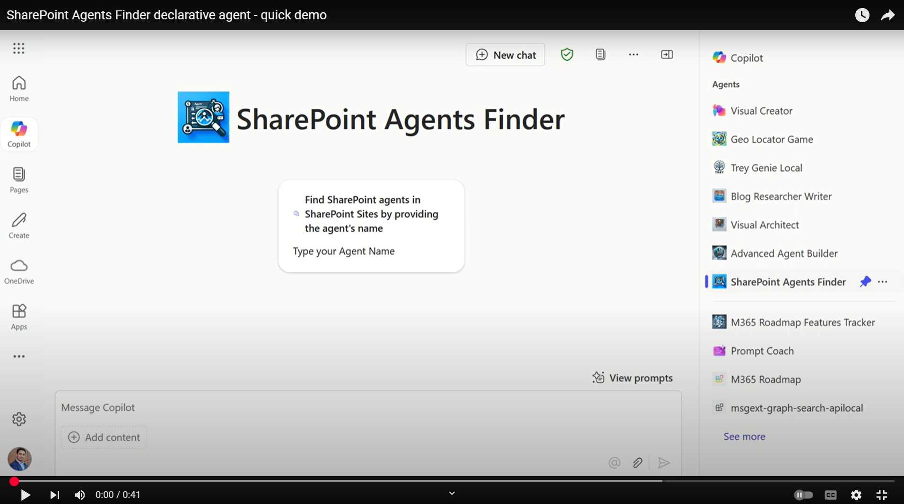
Task: Enable closed captions on the video
Action: 830,495
